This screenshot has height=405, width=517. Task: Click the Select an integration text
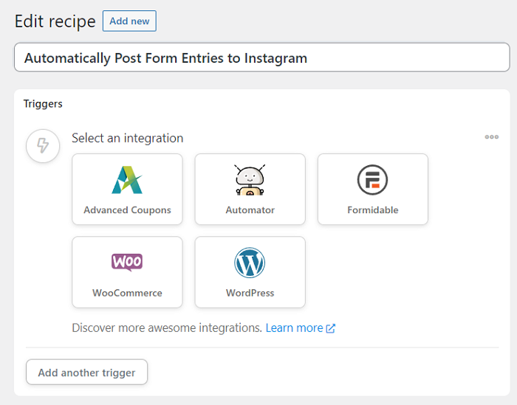pos(127,138)
